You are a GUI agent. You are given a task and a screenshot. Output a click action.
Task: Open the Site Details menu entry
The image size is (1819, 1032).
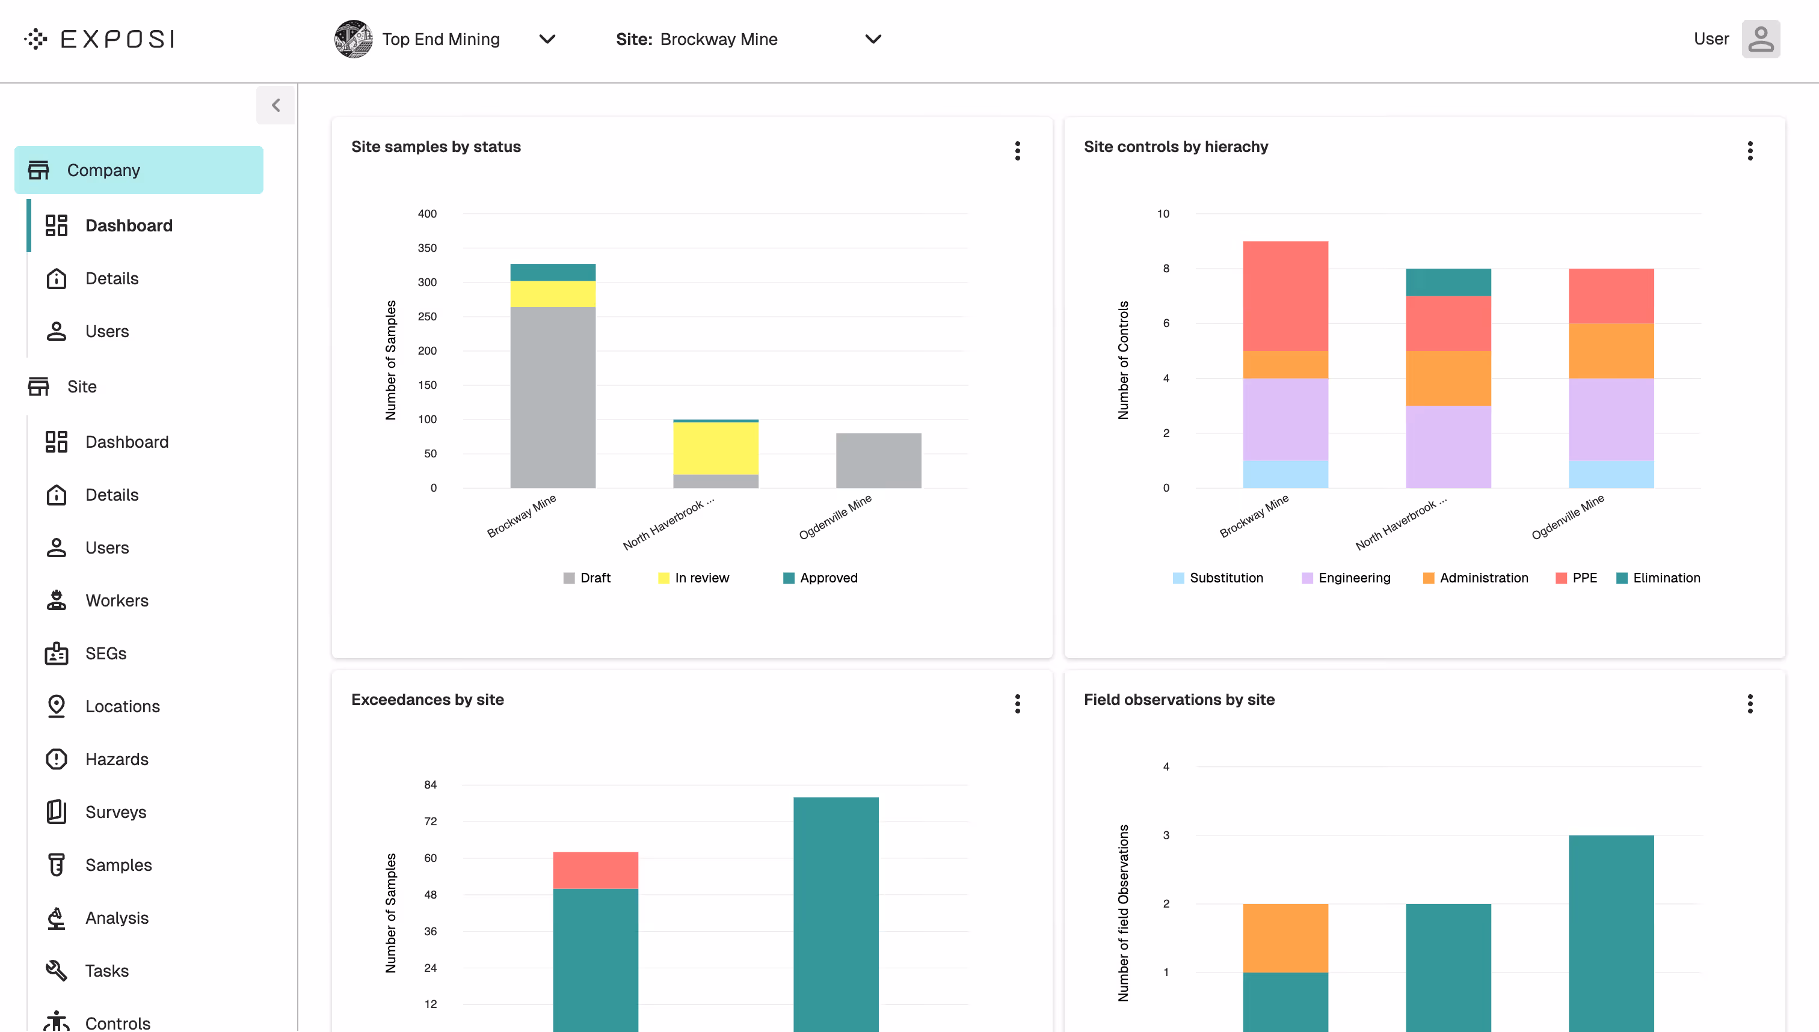111,495
